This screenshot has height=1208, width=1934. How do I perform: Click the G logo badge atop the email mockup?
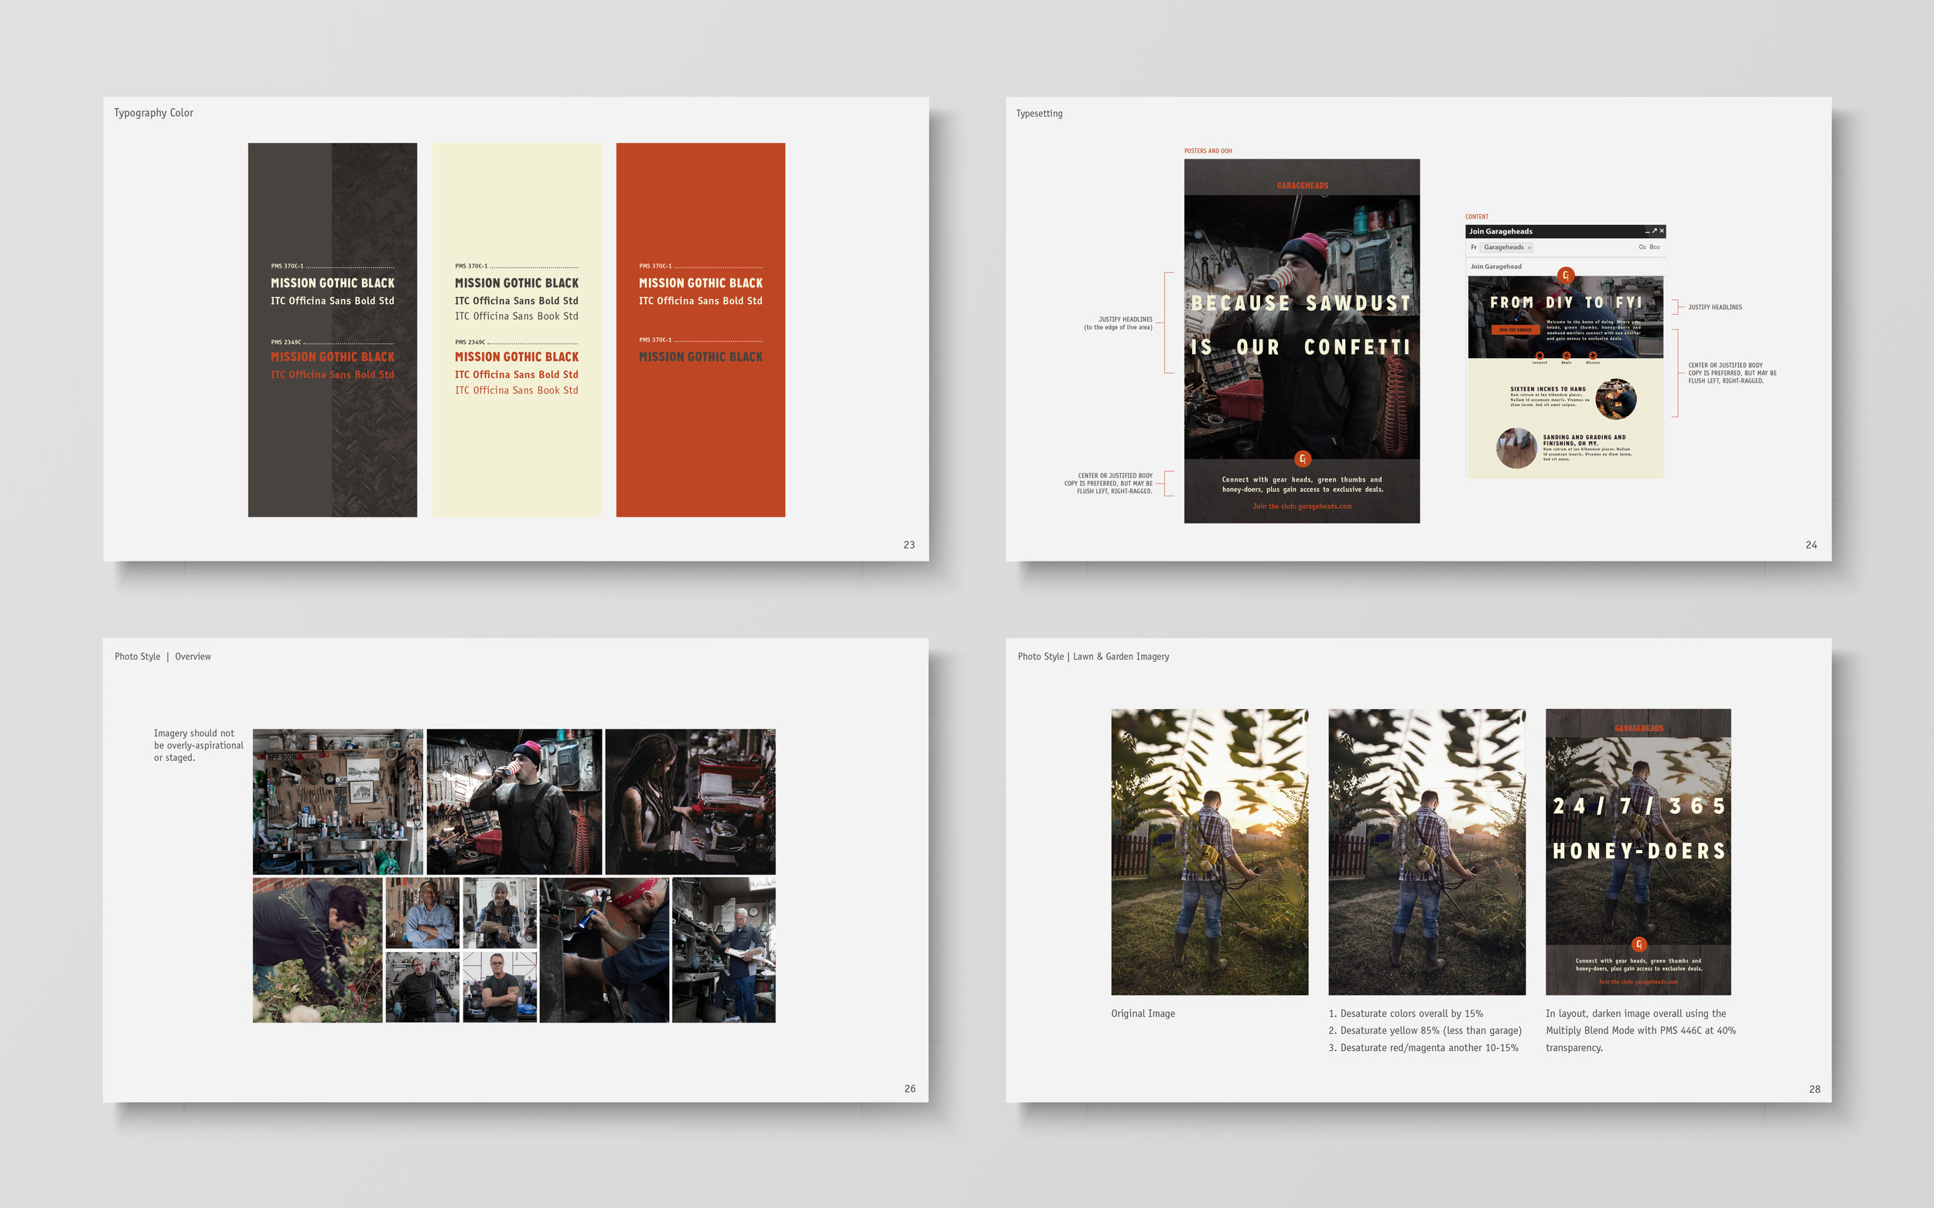(1566, 275)
